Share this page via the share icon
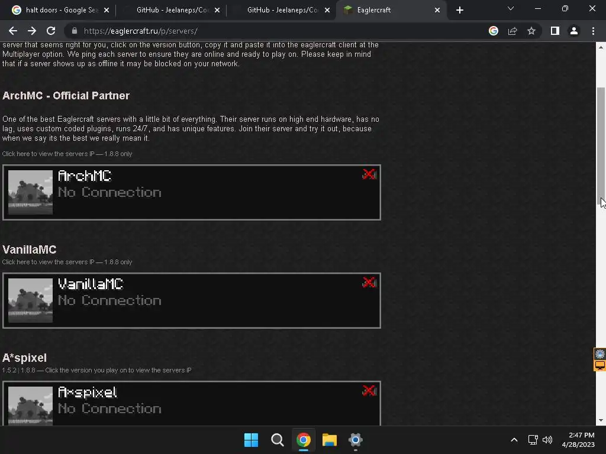The width and height of the screenshot is (606, 454). [x=512, y=31]
